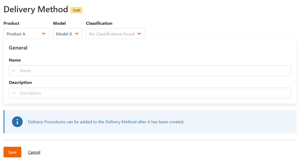Image resolution: width=300 pixels, height=159 pixels.
Task: Click the chevron inside the Model selector
Action: pyautogui.click(x=77, y=34)
